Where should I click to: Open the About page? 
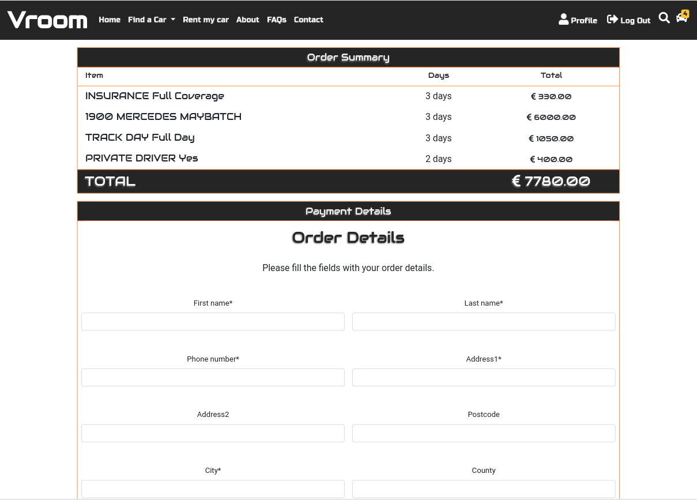click(247, 19)
